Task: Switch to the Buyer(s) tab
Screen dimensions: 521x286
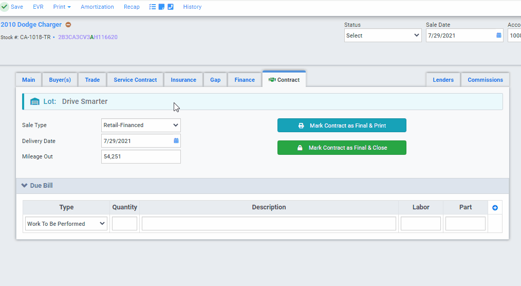Action: (60, 80)
